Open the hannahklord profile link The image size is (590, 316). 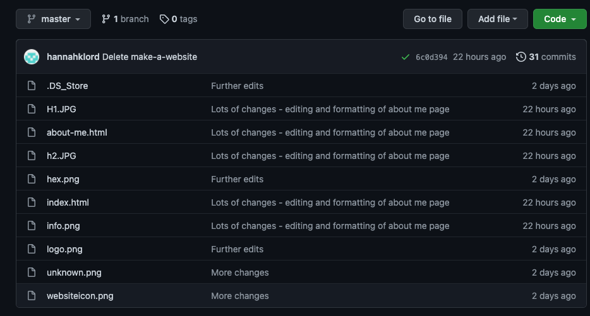click(x=73, y=57)
